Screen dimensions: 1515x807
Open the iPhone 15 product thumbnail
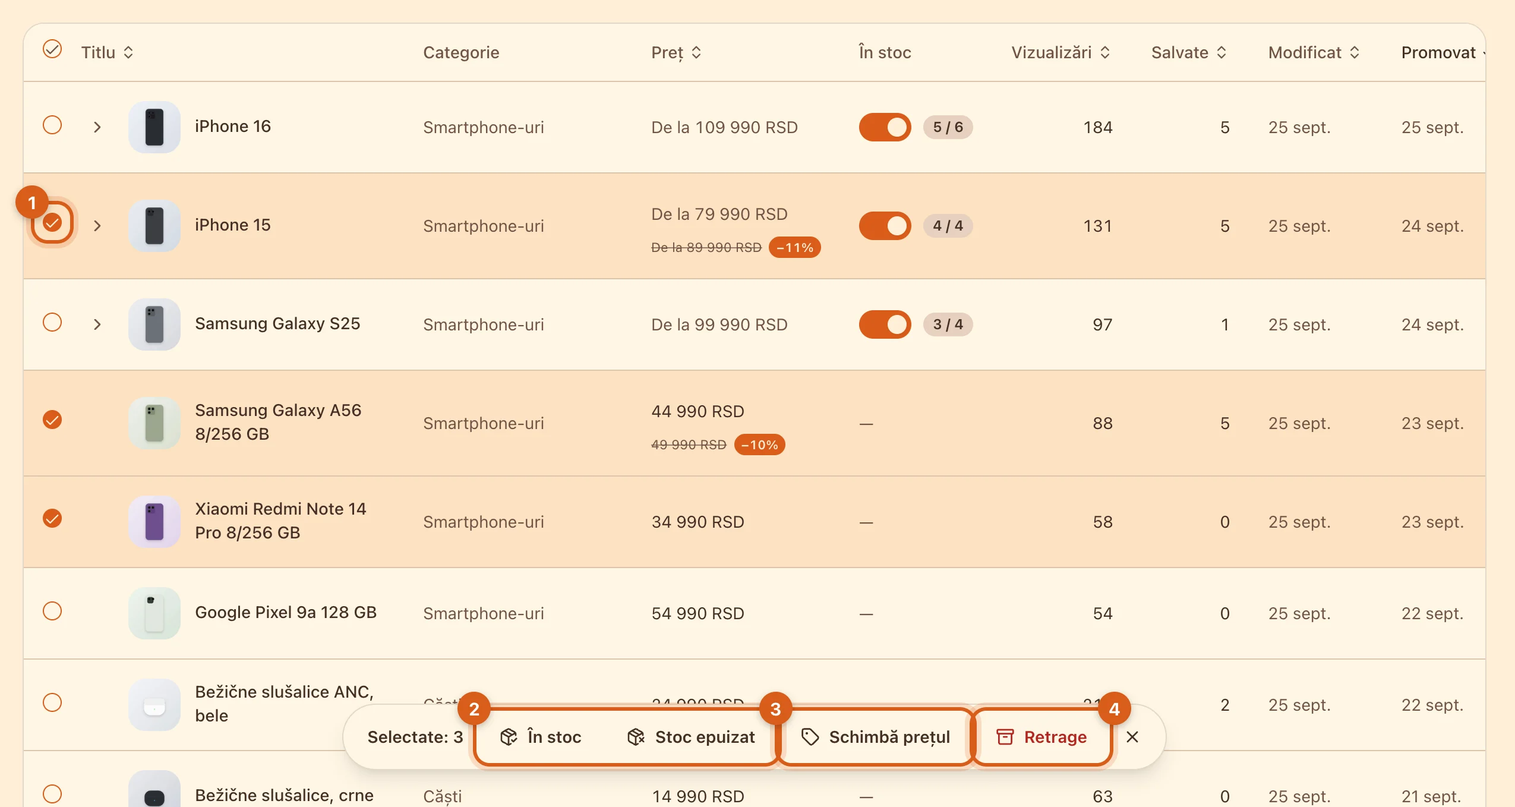click(x=154, y=226)
